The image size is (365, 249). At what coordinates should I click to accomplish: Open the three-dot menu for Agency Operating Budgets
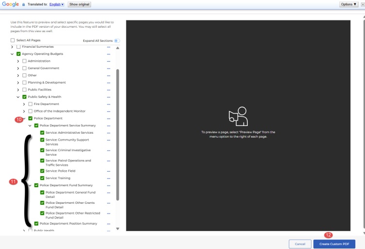pos(109,54)
